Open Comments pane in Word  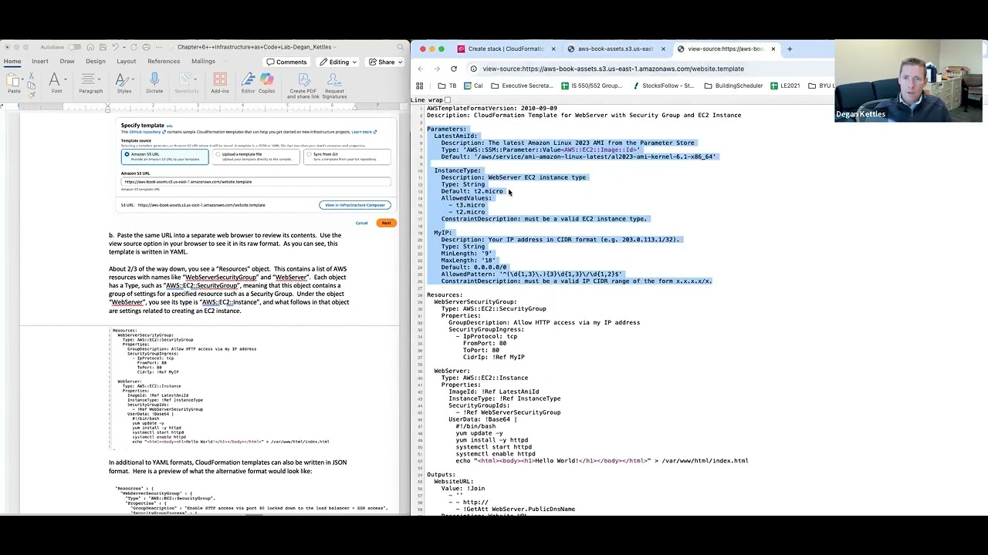click(x=286, y=62)
